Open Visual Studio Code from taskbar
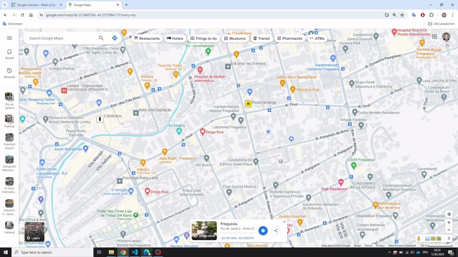The height and width of the screenshot is (257, 458). [x=135, y=252]
